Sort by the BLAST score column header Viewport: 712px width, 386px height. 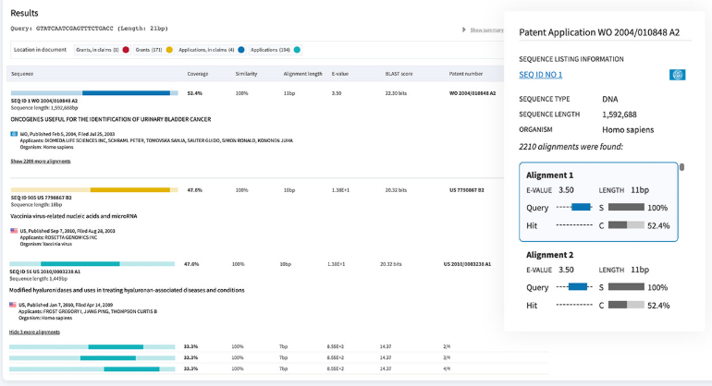coord(399,73)
